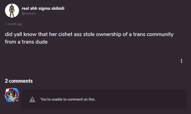Click the word ownership in the post text
The height and width of the screenshot is (114, 191).
point(109,34)
